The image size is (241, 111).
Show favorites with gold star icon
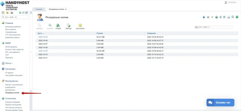coord(7,13)
